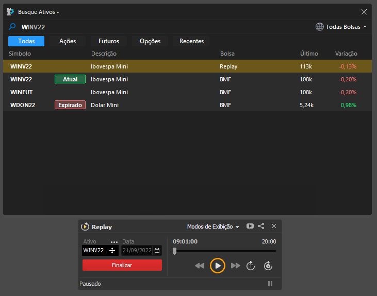
Task: Click the fast-forward double-arrow icon
Action: click(236, 266)
